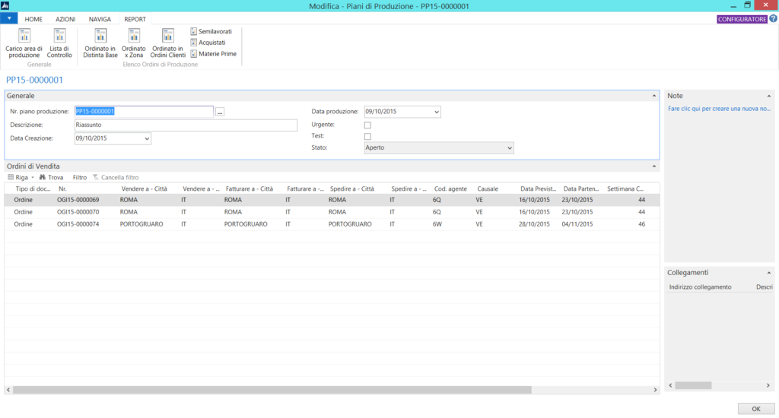
Task: Toggle the Test checkbox
Action: click(367, 136)
